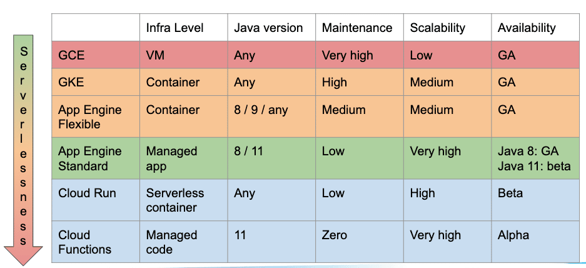Click the Infra Level column header
This screenshot has width=586, height=268.
point(174,28)
